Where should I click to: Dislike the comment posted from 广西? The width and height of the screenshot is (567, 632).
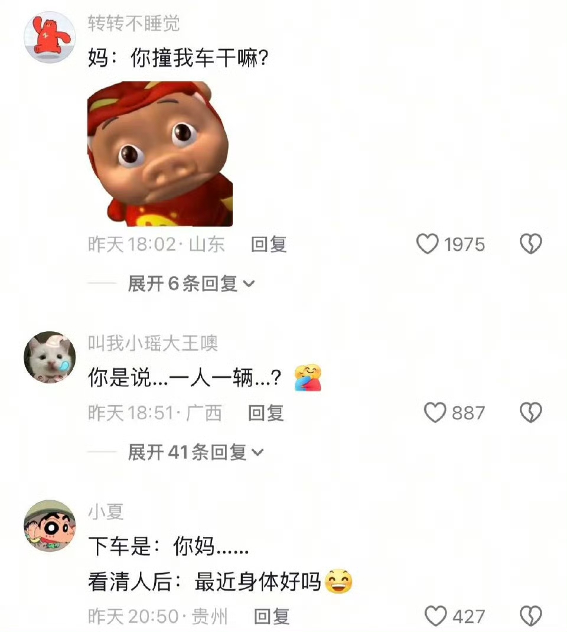[x=531, y=413]
